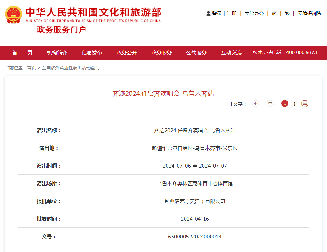Click the print page icon
The width and height of the screenshot is (327, 252).
pyautogui.click(x=305, y=103)
